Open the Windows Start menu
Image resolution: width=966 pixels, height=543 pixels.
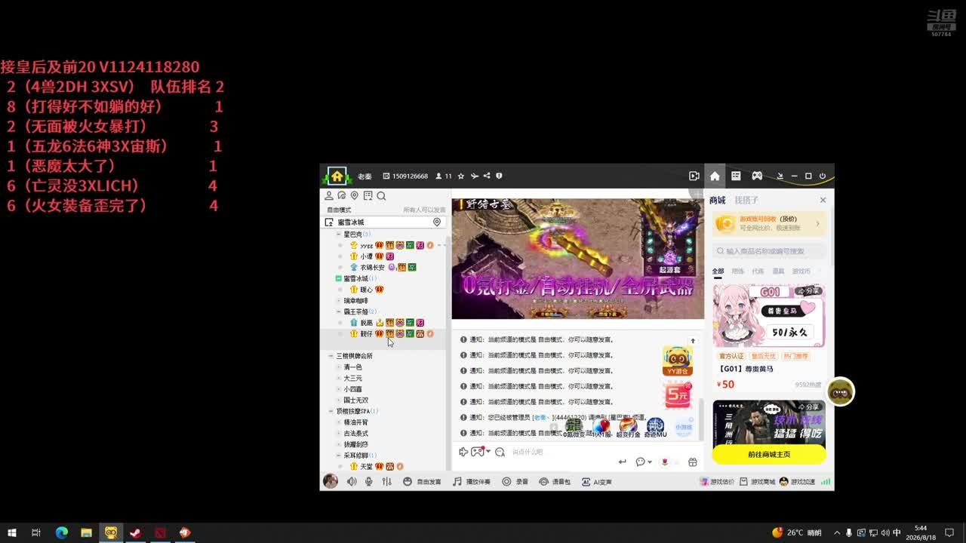point(12,532)
